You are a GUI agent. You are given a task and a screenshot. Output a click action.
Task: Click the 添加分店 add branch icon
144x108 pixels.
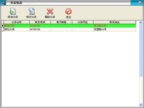pos(13,11)
